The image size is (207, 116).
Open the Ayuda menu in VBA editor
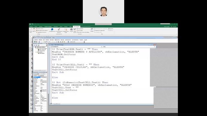tap(85, 40)
